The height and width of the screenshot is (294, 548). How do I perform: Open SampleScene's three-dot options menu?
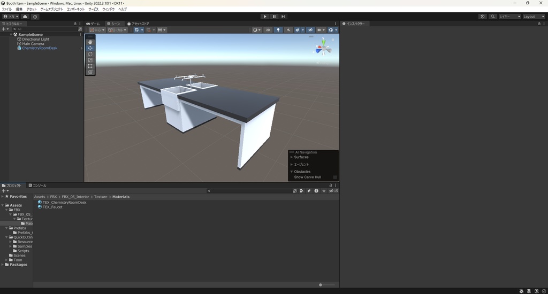80,35
